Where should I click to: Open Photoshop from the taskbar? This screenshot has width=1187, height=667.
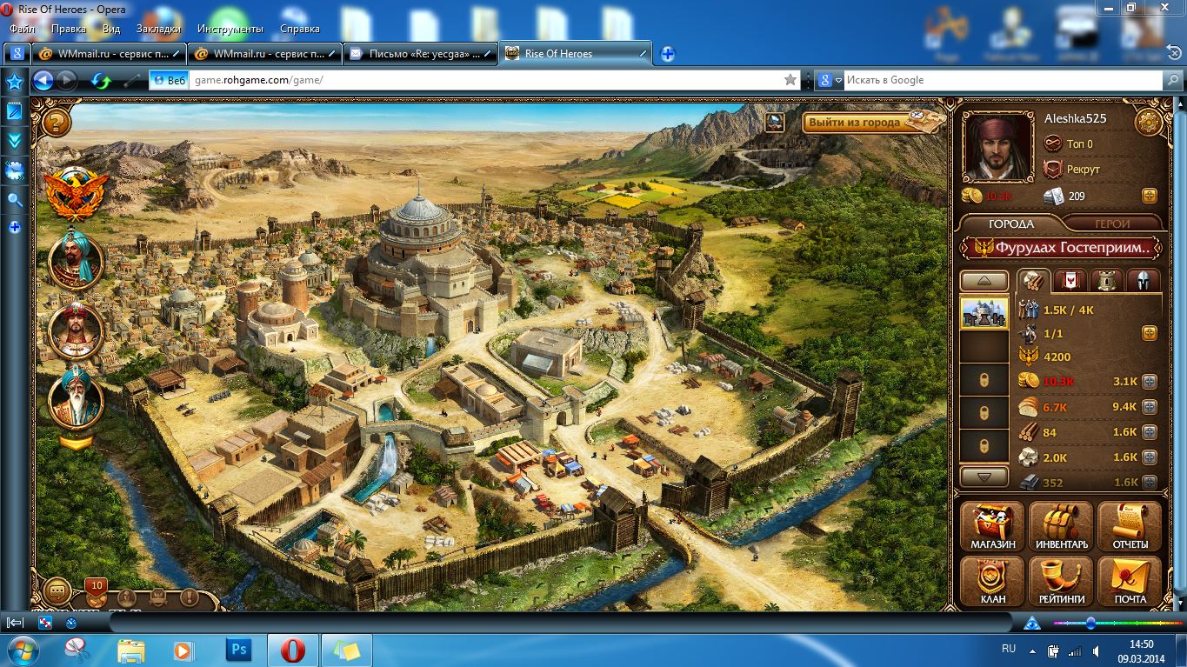click(237, 650)
